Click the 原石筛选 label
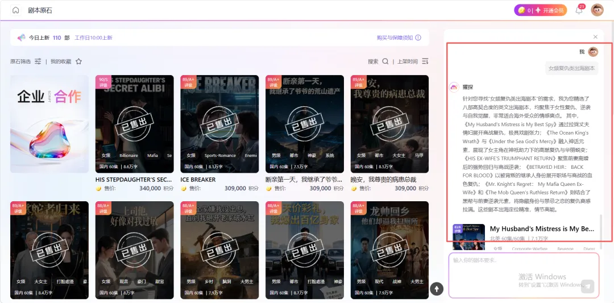 coord(20,61)
